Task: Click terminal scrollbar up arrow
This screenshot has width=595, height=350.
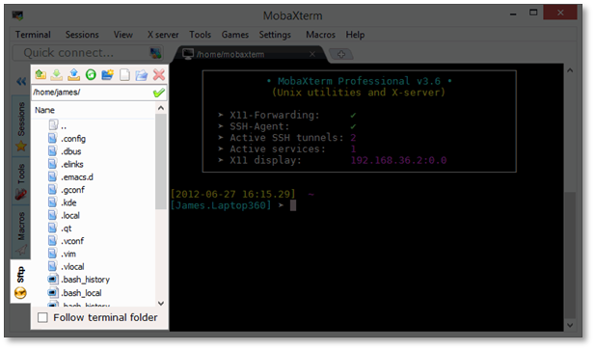Action: click(x=570, y=70)
